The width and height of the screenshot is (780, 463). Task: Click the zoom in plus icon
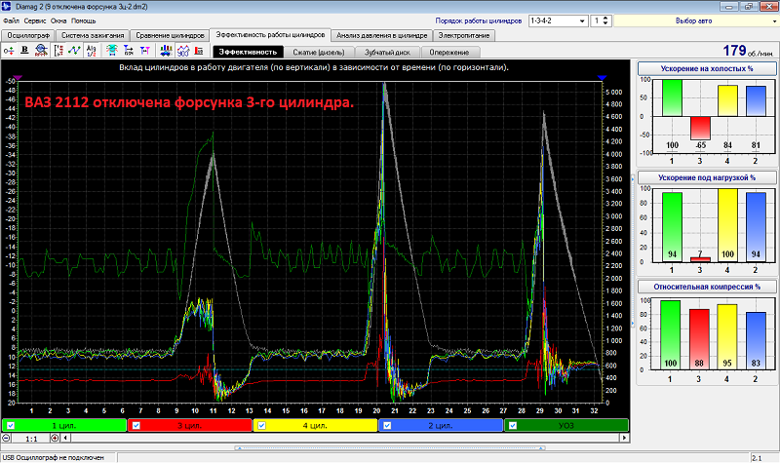click(55, 438)
